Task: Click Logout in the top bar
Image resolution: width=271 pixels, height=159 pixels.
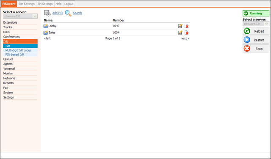Action: coord(69,4)
